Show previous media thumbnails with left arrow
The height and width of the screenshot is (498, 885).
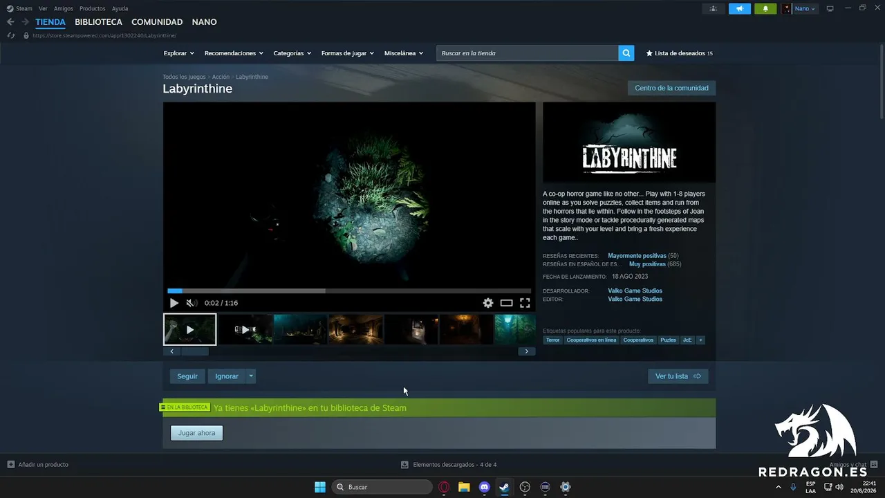coord(172,351)
